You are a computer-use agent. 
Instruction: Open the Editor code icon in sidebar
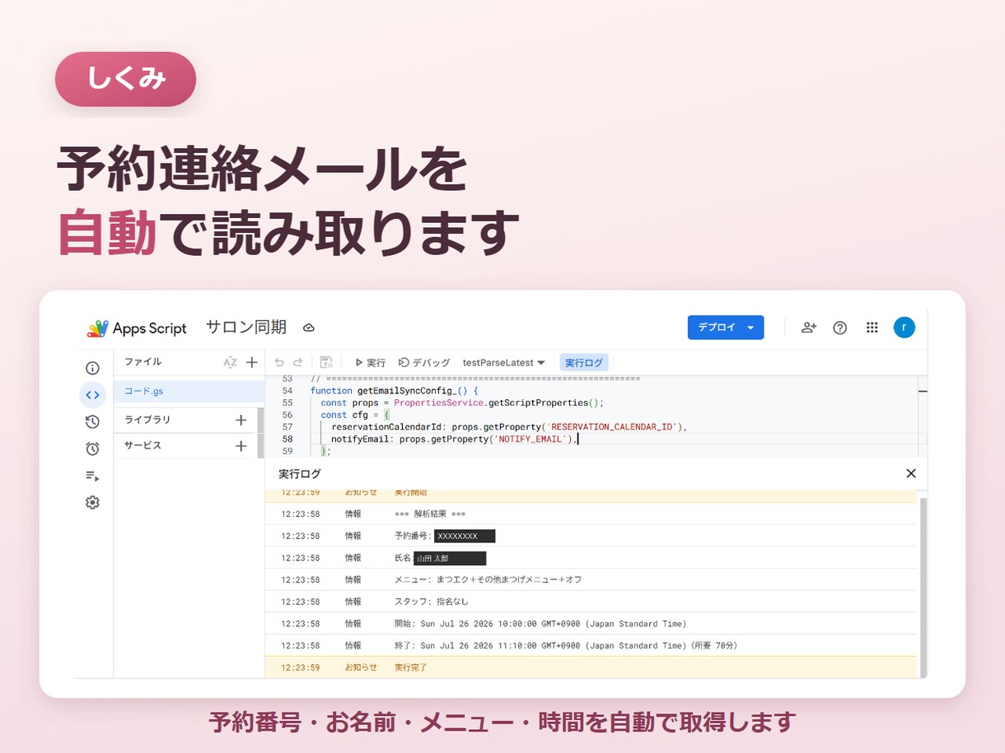tap(92, 395)
